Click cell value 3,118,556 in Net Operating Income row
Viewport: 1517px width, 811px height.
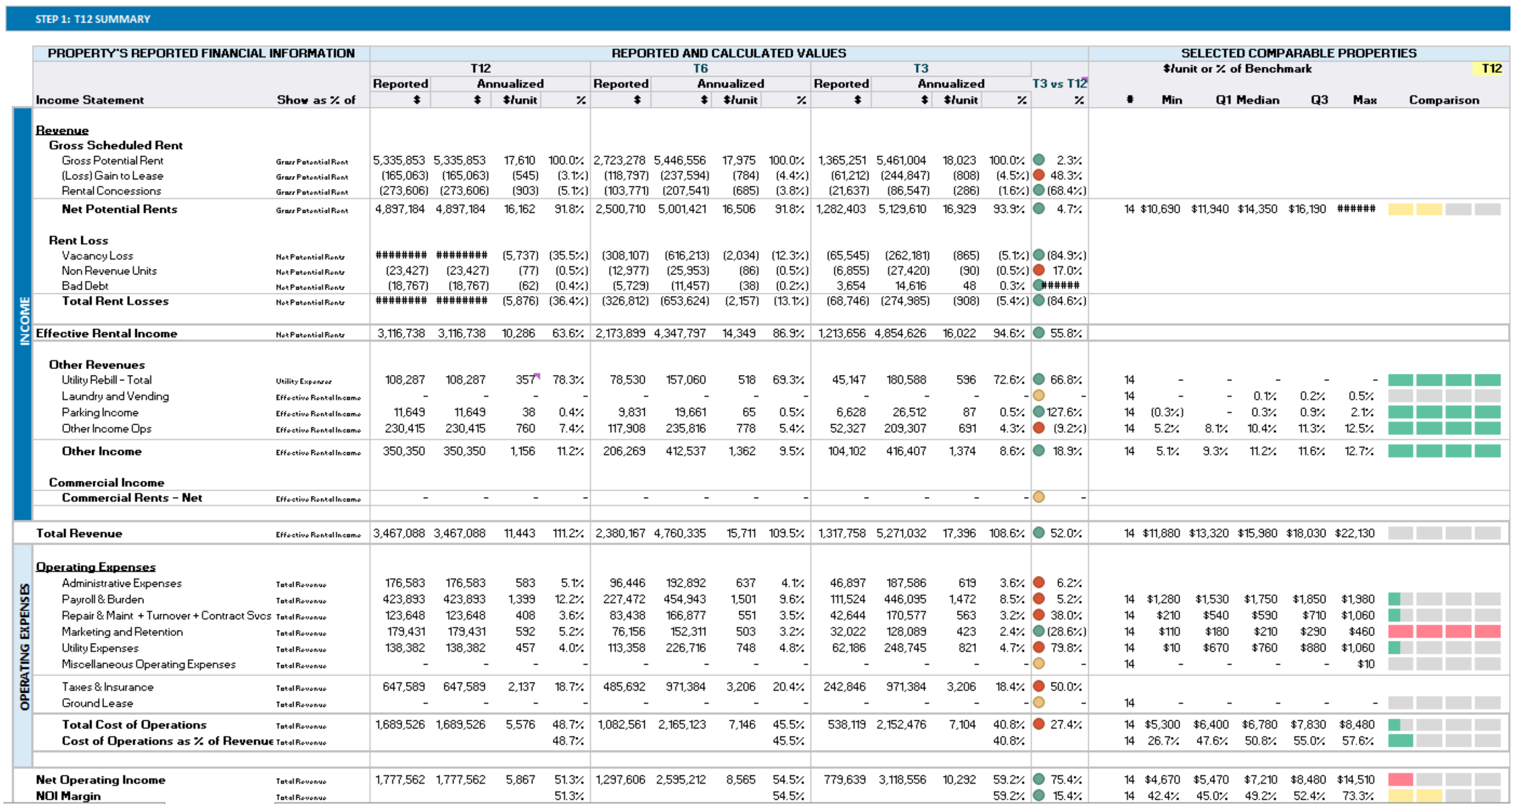(902, 780)
